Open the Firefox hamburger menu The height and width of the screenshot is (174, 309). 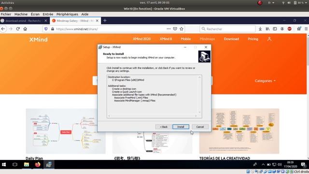pos(306,29)
